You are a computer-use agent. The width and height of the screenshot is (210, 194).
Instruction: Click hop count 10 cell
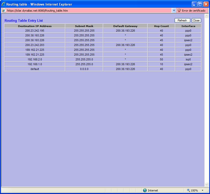(x=161, y=64)
